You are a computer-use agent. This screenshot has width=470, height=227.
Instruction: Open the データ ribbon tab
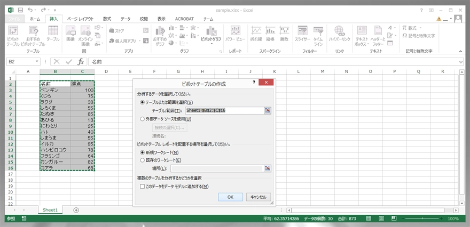point(126,19)
